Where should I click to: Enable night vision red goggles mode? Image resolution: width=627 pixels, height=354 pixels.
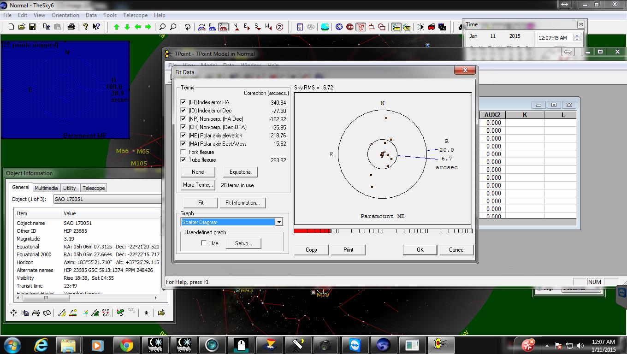click(432, 27)
